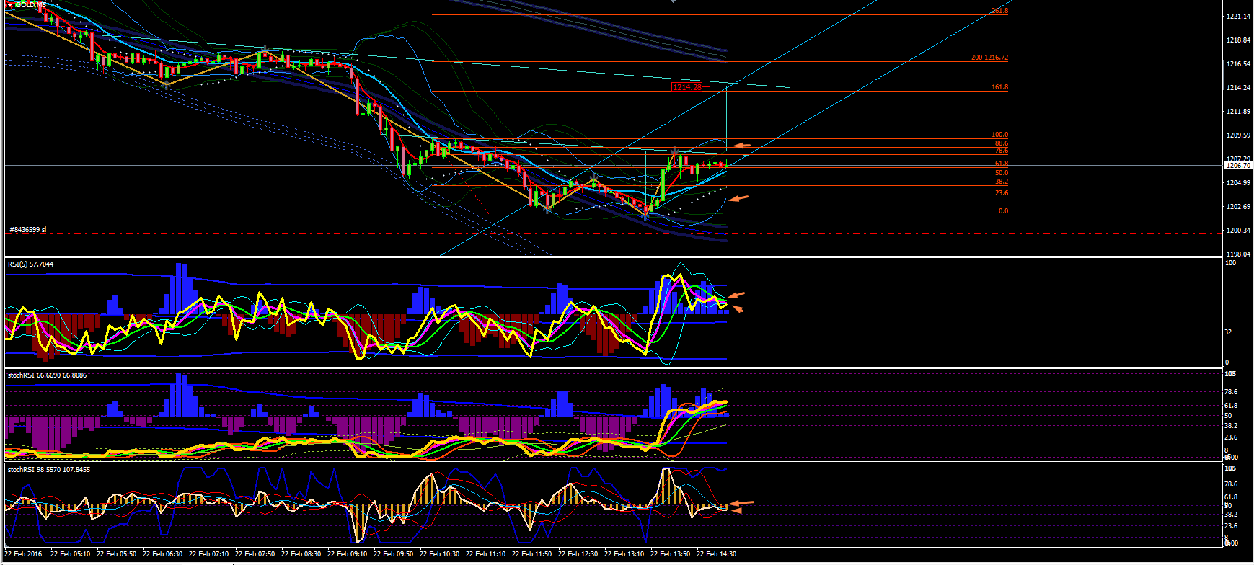Click the 1198.04 price axis value
The height and width of the screenshot is (565, 1254).
(x=1238, y=254)
